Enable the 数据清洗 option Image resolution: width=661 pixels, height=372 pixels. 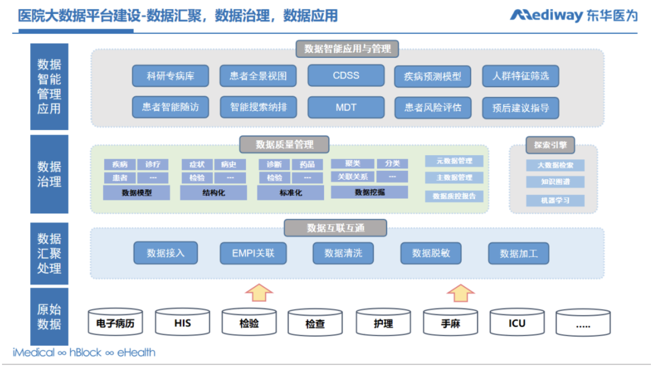pos(342,254)
